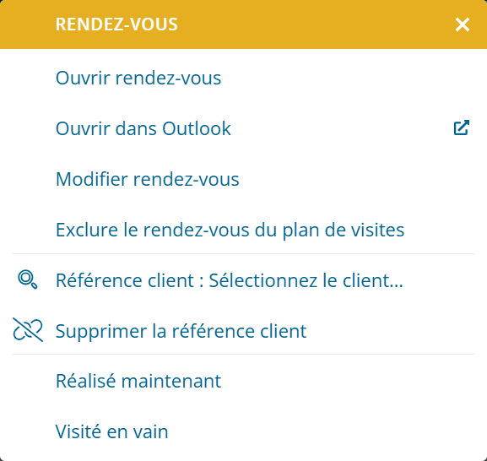
Task: Click the word 'Réalisé' in the menu
Action: 86,381
